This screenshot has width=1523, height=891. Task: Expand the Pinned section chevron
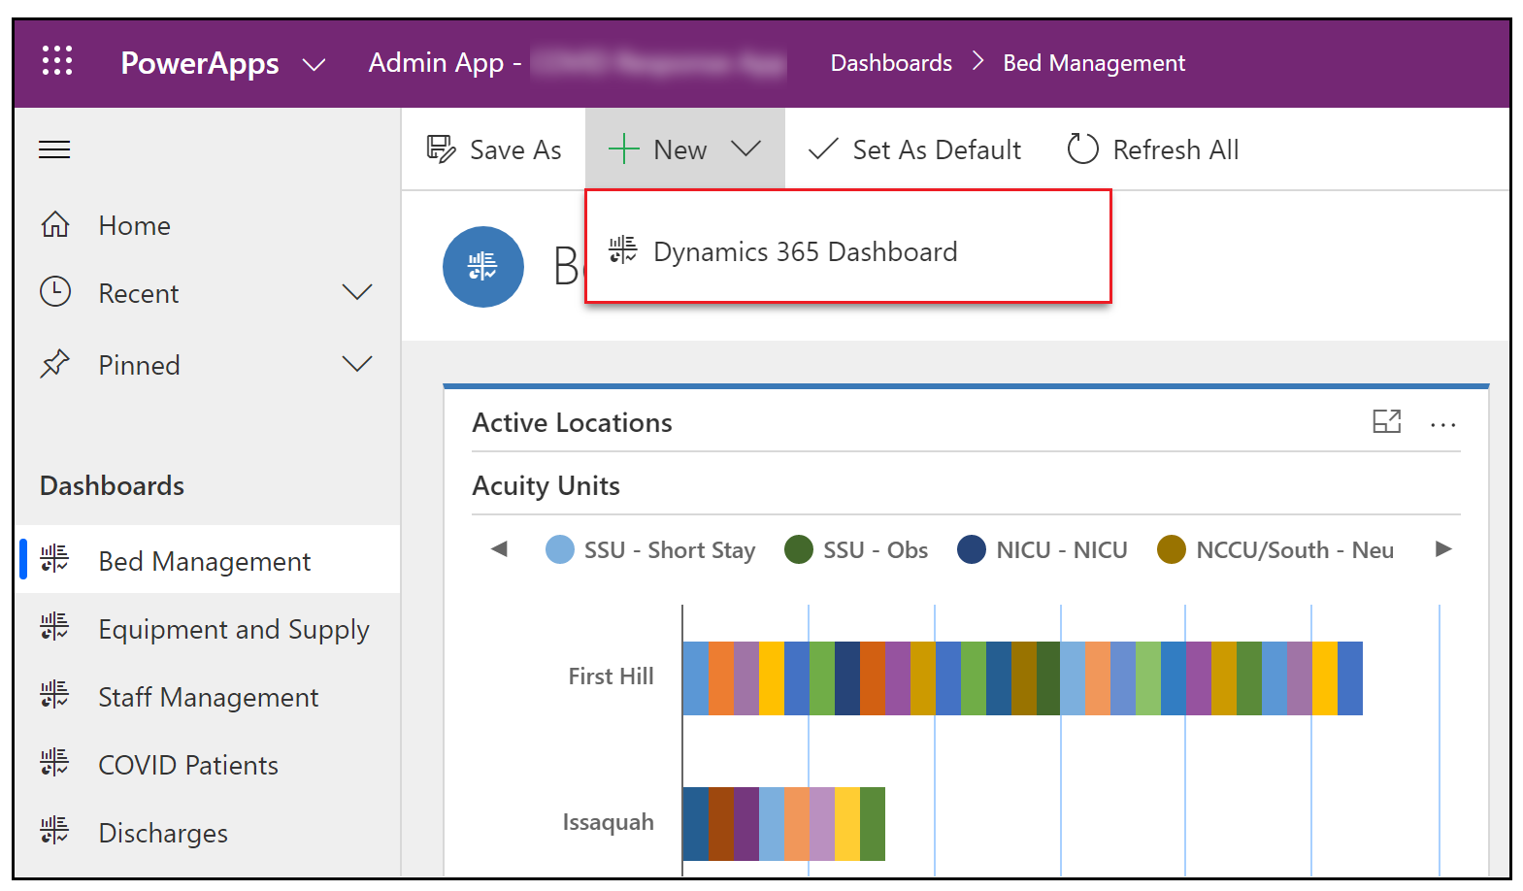pos(357,364)
